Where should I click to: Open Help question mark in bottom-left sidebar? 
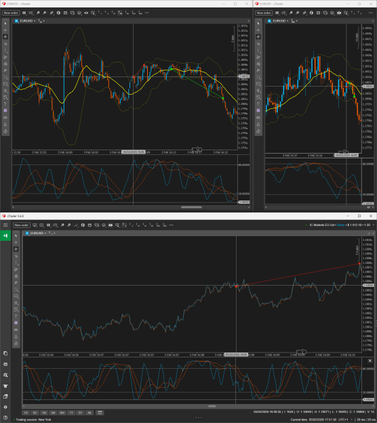(5, 418)
